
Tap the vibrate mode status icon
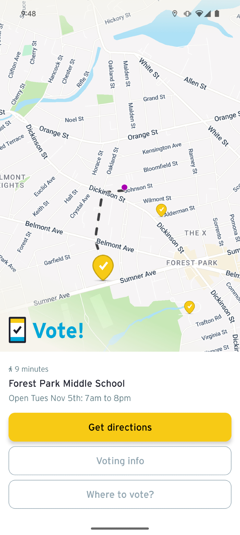point(187,14)
